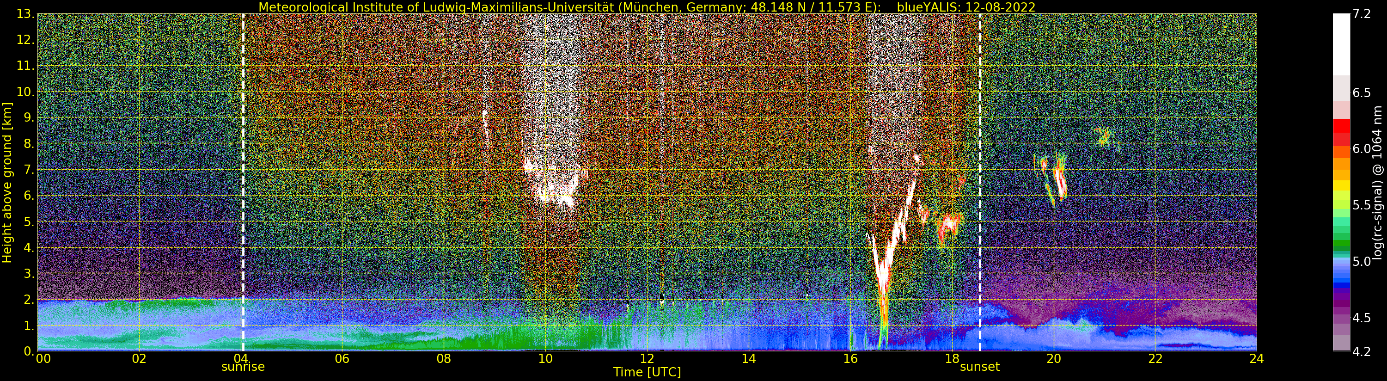Viewport: 1387px width, 381px height.
Task: Click the '5.' height tick label
Action: [x=29, y=221]
